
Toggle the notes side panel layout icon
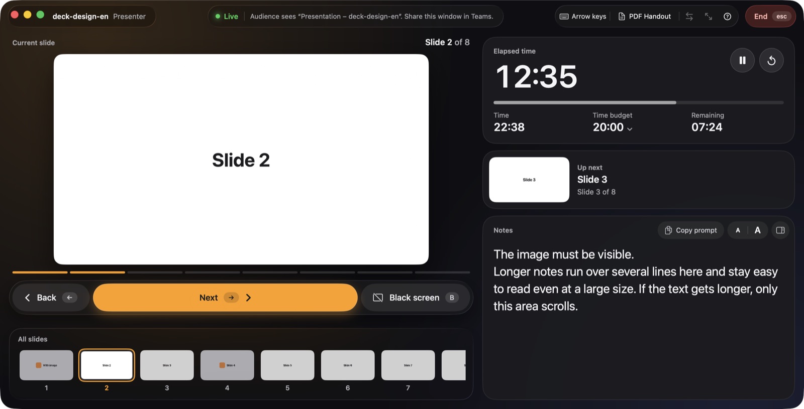tap(780, 230)
